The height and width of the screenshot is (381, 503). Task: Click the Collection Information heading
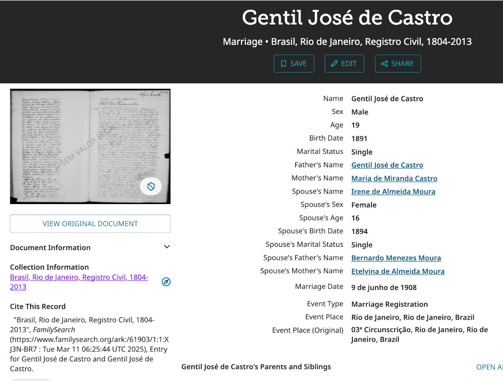click(x=49, y=267)
